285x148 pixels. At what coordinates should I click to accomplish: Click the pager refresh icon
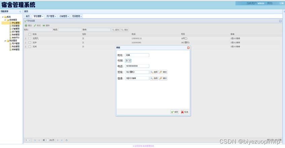(x=67, y=140)
